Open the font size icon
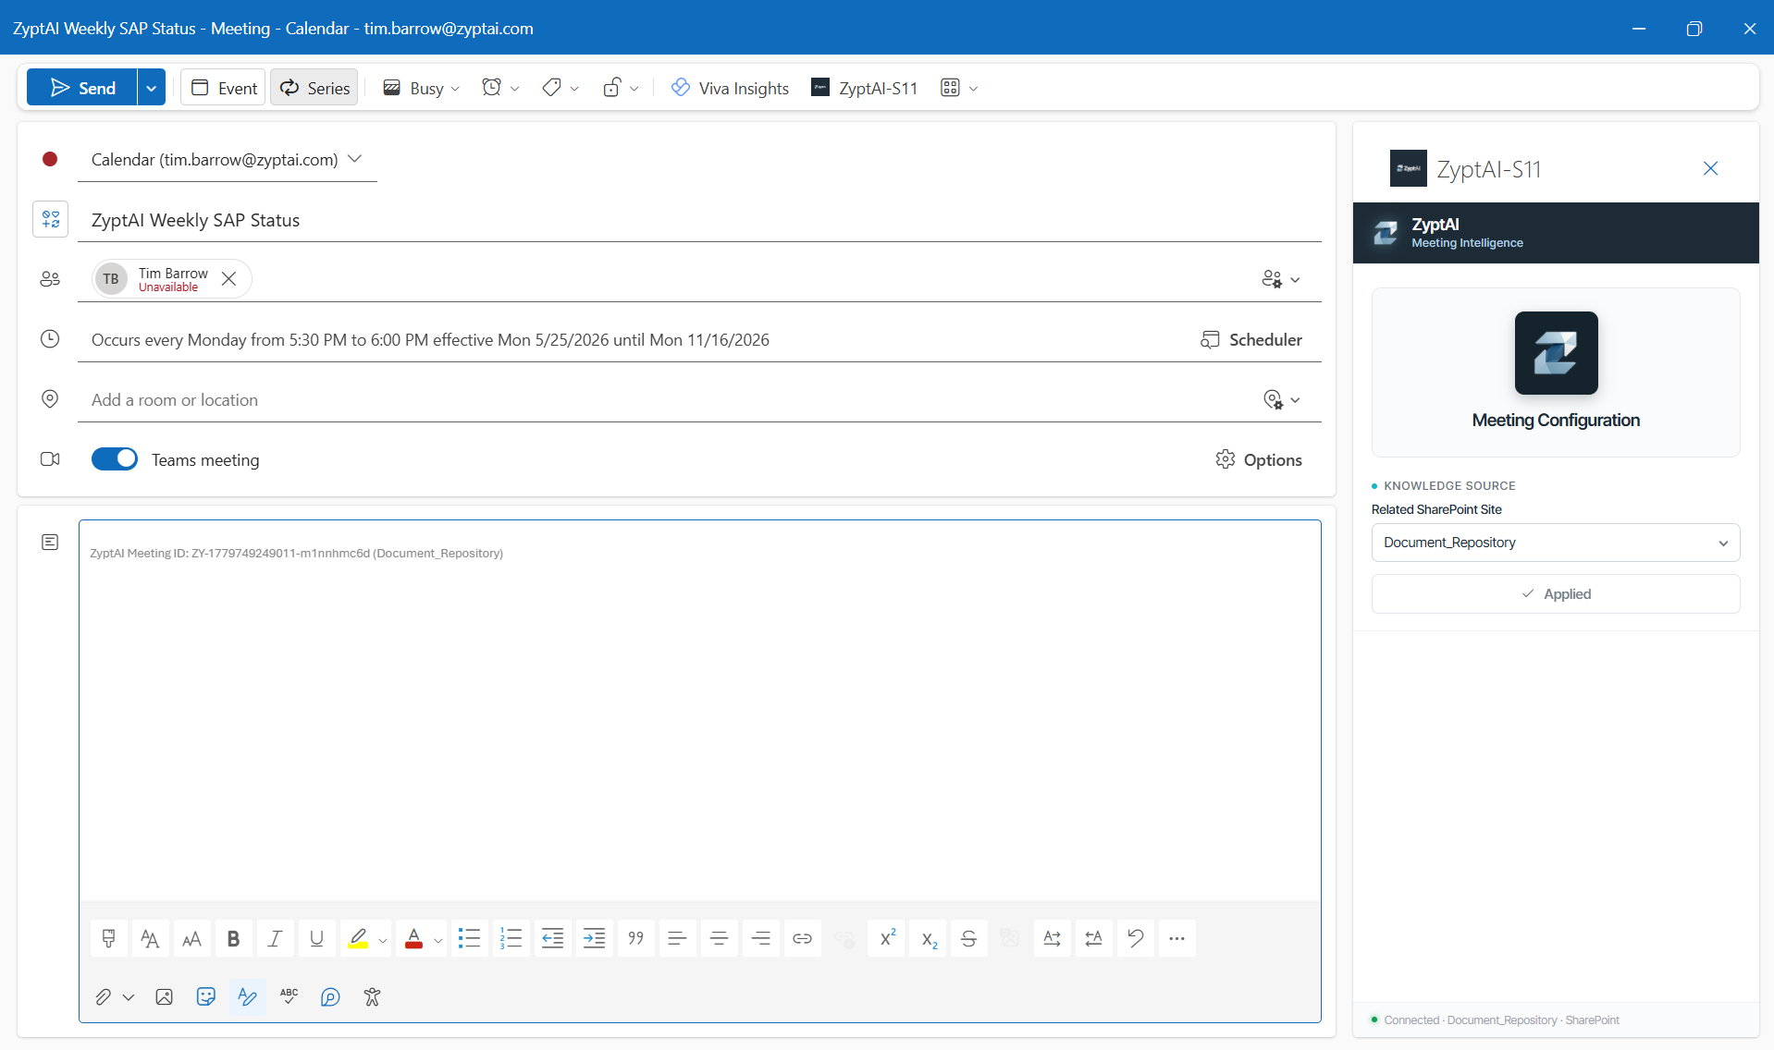Viewport: 1774px width, 1050px height. point(192,939)
